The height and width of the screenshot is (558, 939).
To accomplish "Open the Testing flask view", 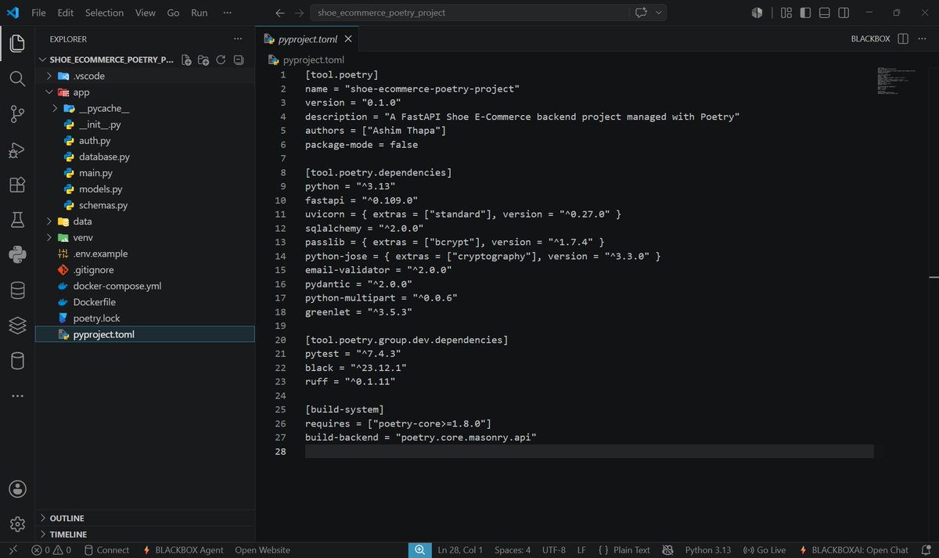I will 17,220.
